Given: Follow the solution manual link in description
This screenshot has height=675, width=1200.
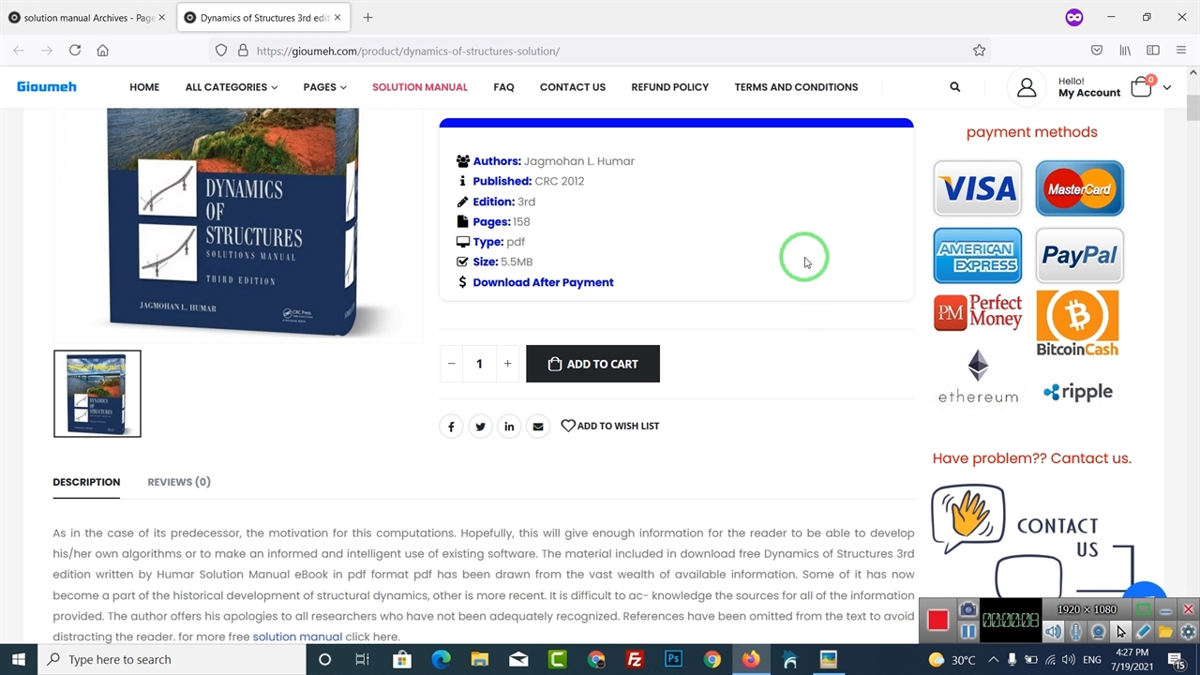Looking at the screenshot, I should (x=297, y=637).
